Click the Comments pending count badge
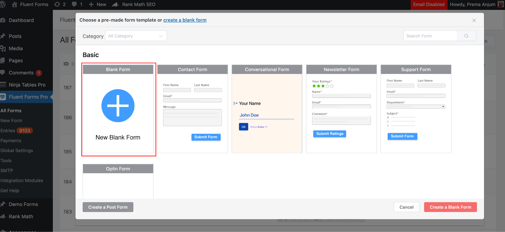The height and width of the screenshot is (232, 505). 39,73
